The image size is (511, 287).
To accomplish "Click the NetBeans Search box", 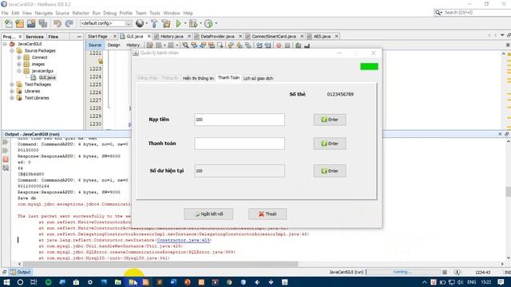I will pos(473,13).
